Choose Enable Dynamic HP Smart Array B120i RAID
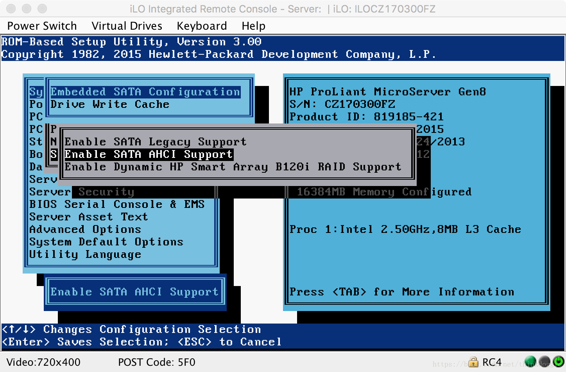Screen dimensions: 566x372 pos(233,167)
